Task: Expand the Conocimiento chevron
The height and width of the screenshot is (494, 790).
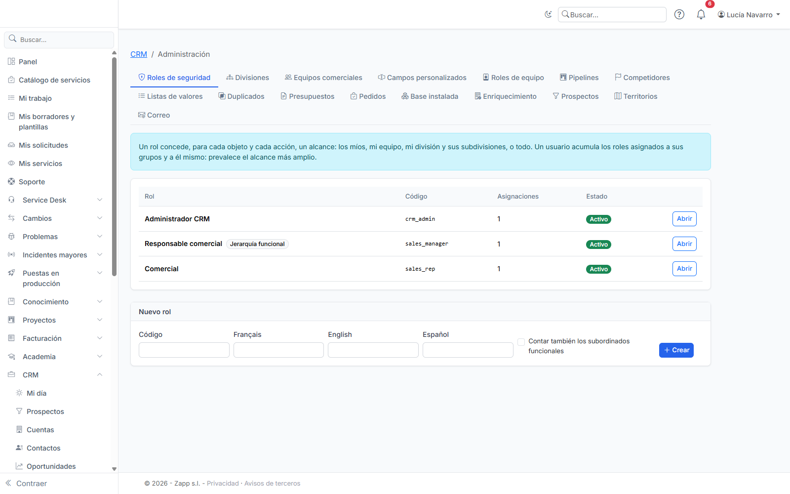Action: (x=100, y=301)
